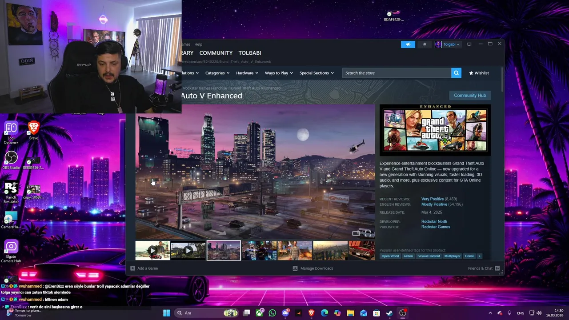Select the copy_506B7 video file on desktop

coord(33,192)
